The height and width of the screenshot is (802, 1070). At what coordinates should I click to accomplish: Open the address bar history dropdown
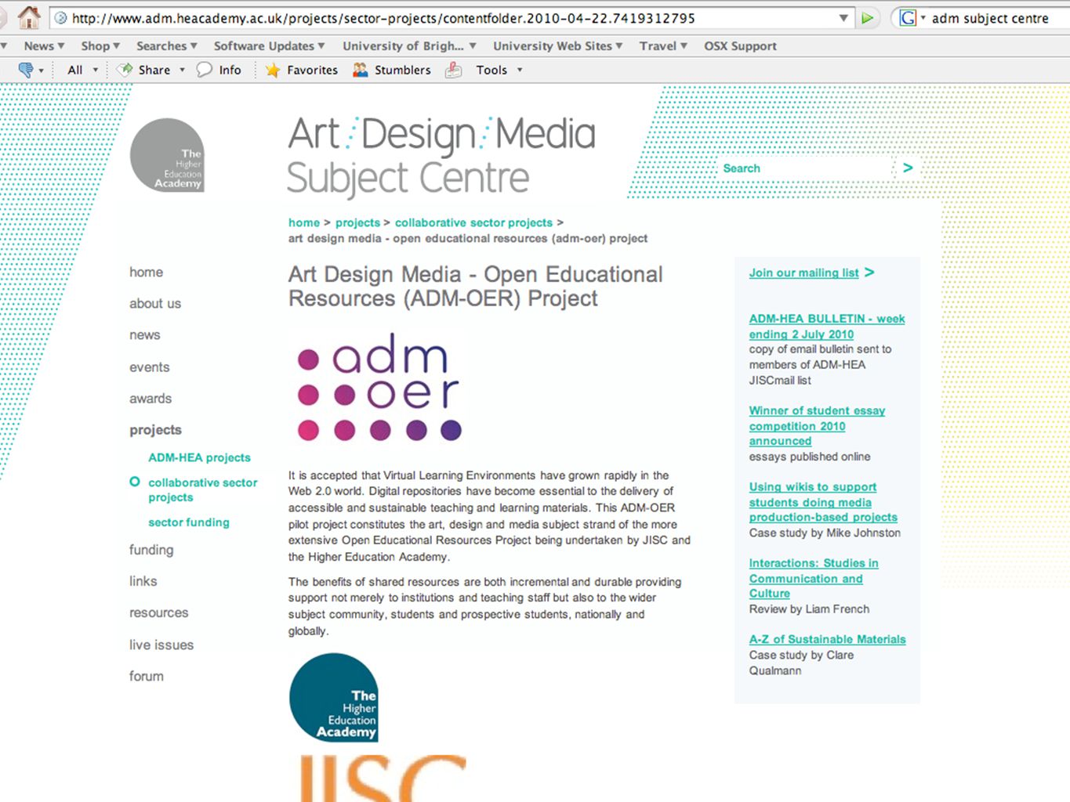843,18
